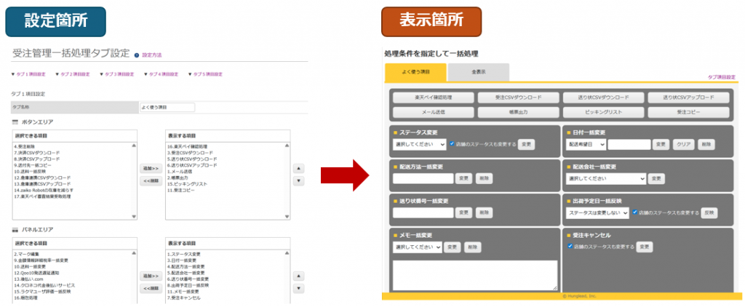This screenshot has height=307, width=745.
Task: Select the よく使う項目 tab
Action: coord(415,72)
